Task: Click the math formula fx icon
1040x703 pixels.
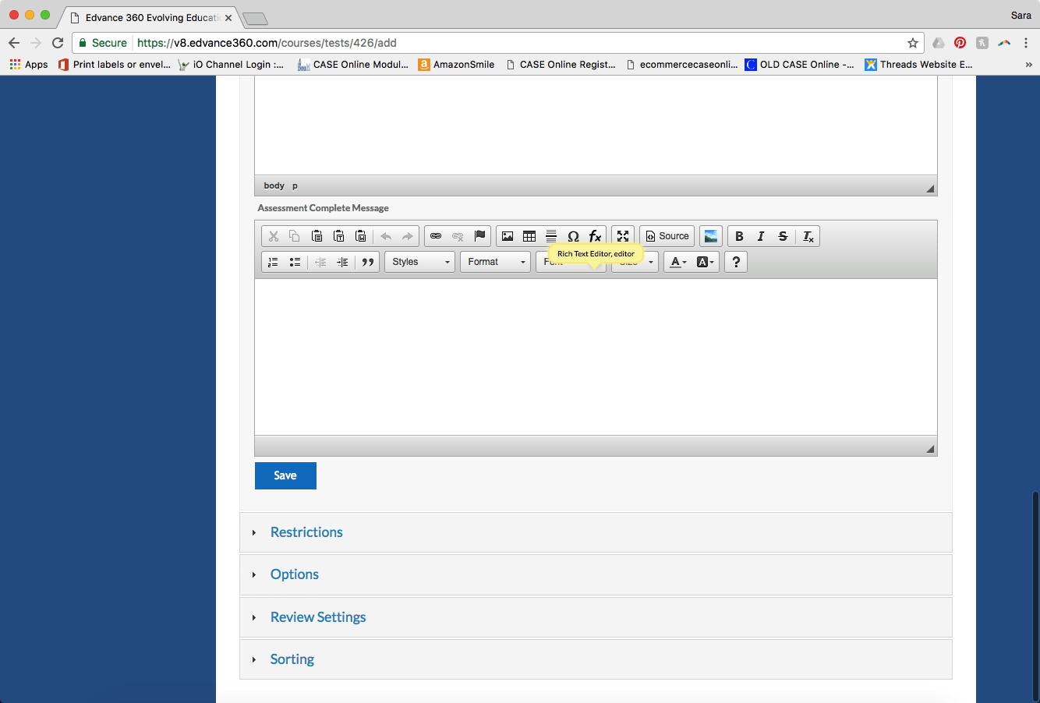Action: (x=595, y=236)
